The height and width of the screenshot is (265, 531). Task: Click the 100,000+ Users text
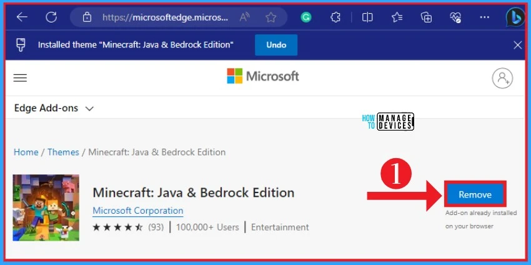click(x=207, y=227)
